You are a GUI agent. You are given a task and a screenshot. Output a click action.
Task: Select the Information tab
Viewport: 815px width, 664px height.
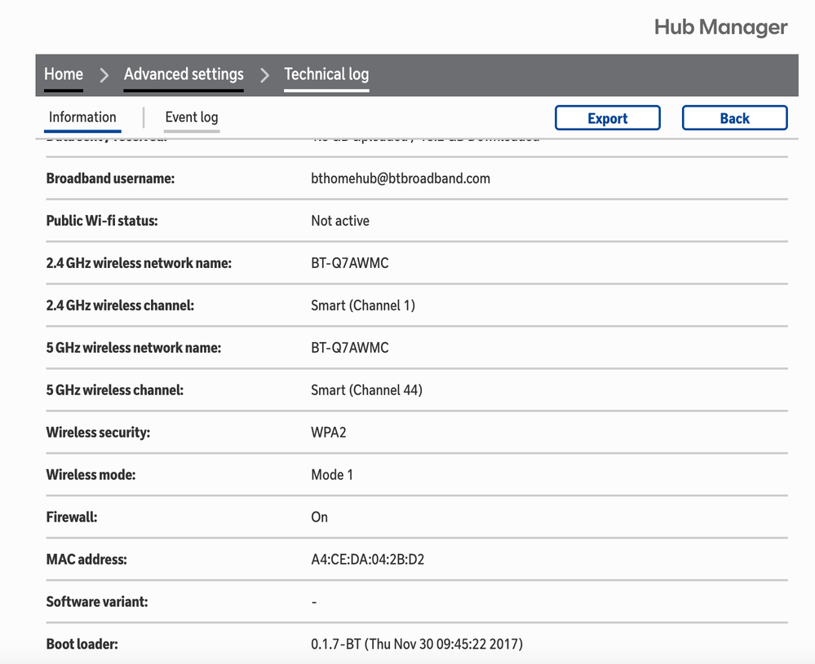click(x=82, y=117)
